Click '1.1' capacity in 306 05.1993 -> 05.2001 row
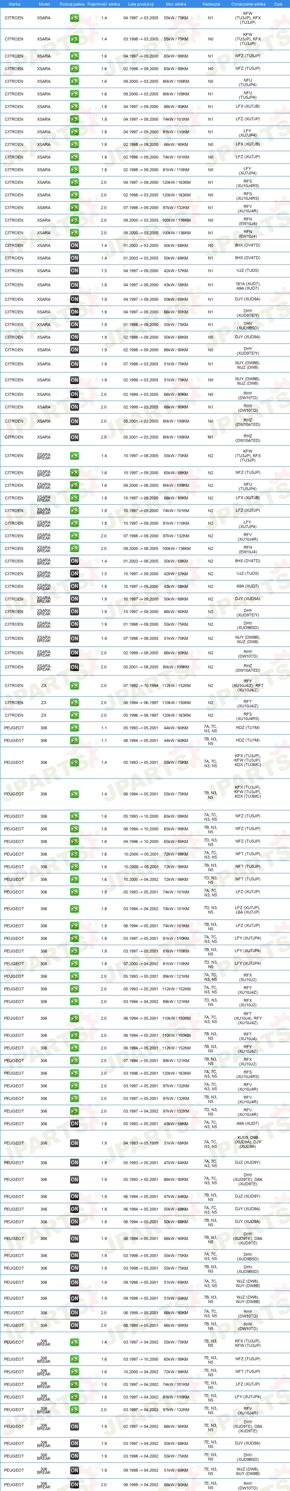Viewport: 290px width, 1491px height. pos(104,728)
